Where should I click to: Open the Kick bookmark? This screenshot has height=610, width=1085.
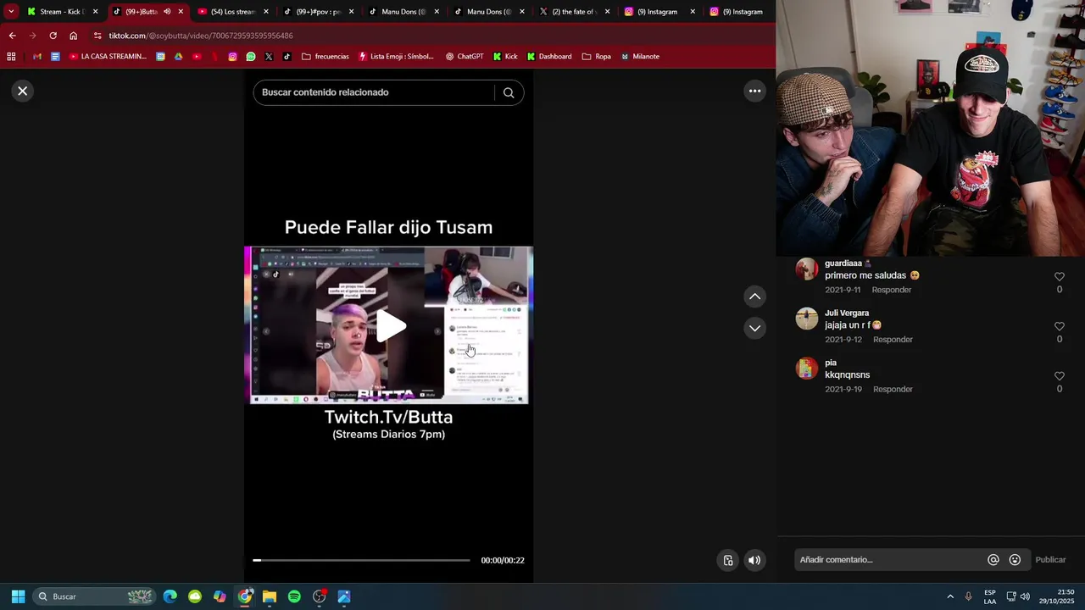tap(505, 57)
